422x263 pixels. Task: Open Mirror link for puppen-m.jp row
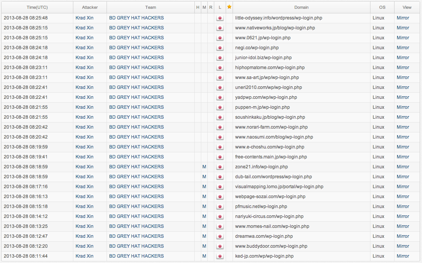click(x=403, y=107)
